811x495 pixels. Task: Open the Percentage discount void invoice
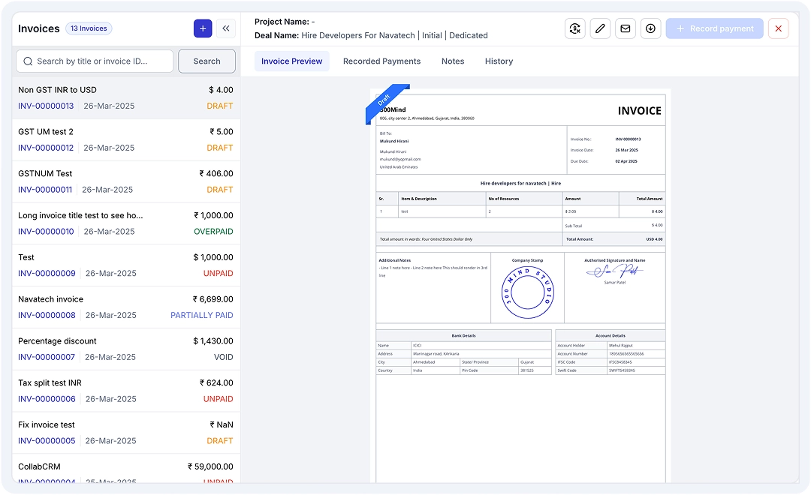click(x=125, y=349)
